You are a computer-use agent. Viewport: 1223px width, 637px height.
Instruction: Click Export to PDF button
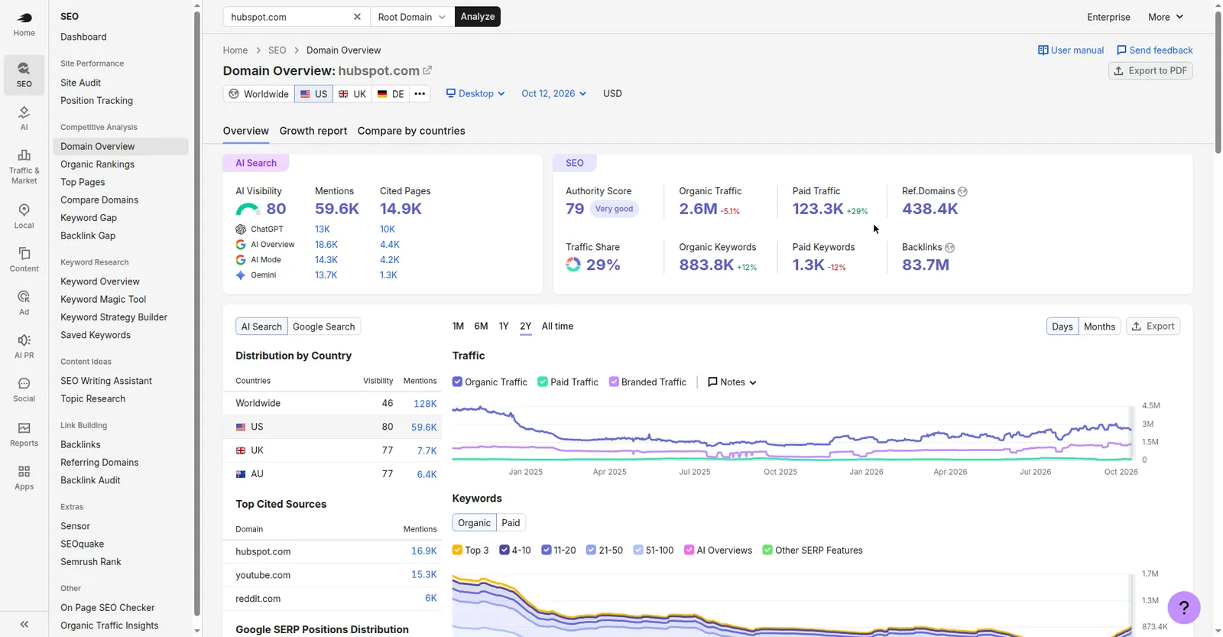[1150, 70]
